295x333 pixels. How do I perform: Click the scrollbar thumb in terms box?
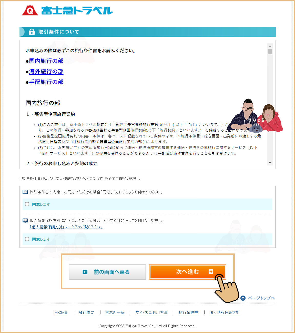tap(270, 51)
